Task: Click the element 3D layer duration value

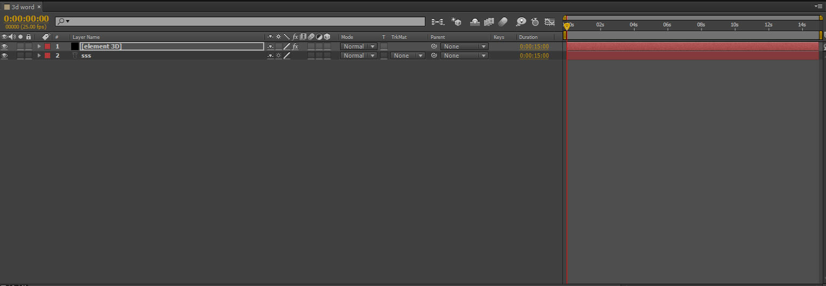Action: (534, 46)
